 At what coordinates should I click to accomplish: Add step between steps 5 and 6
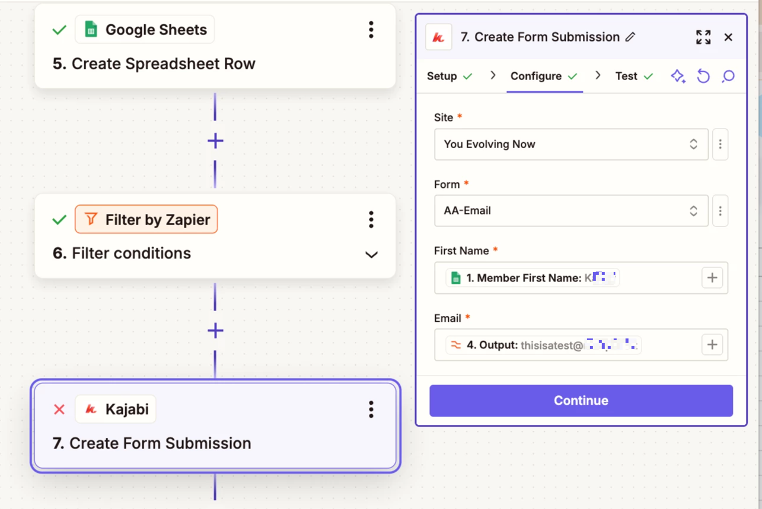[x=215, y=141]
